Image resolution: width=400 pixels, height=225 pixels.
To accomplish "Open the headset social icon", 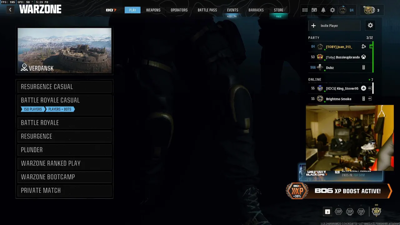I will [x=314, y=10].
